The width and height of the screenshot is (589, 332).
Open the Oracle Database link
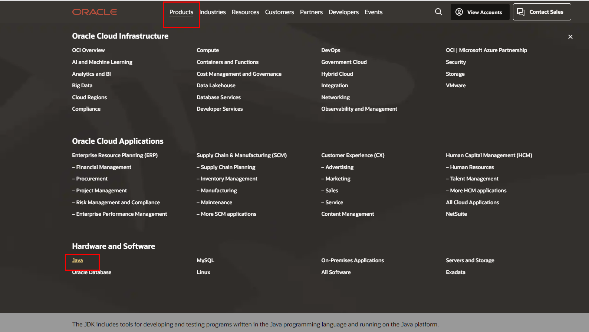tap(92, 272)
